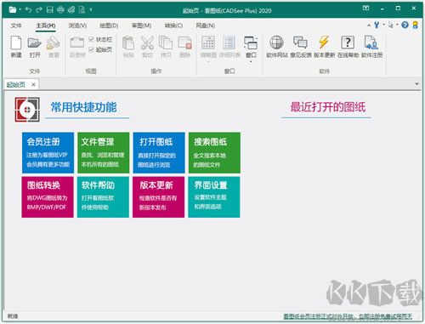Switch to the 审图(M) ribbon tab
Image resolution: width=425 pixels, height=324 pixels.
click(x=141, y=26)
